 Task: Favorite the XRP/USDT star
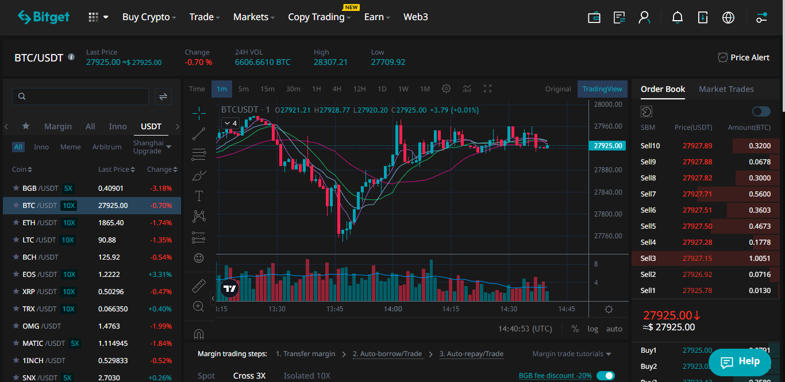point(16,291)
